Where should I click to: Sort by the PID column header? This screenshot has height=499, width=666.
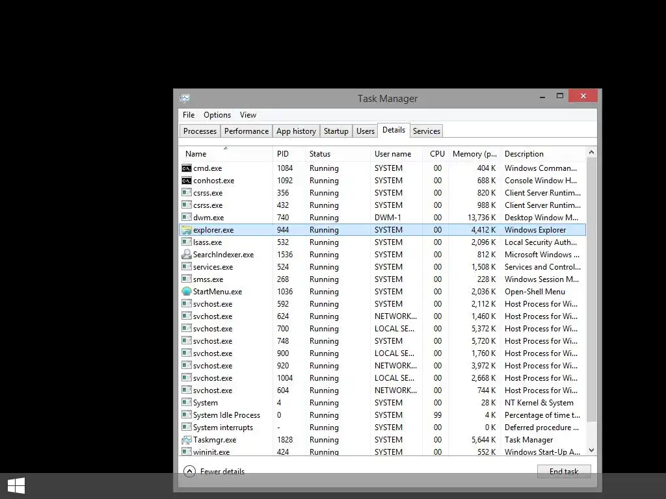coord(289,154)
